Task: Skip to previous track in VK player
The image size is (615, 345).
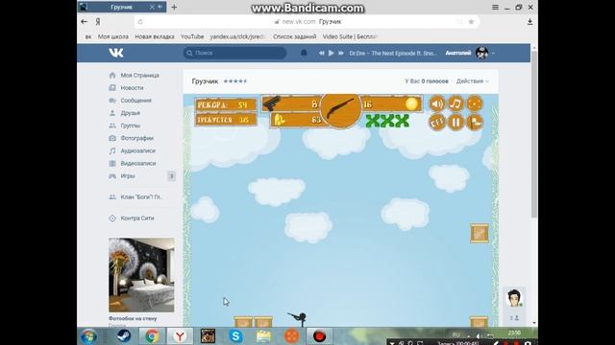Action: [321, 53]
